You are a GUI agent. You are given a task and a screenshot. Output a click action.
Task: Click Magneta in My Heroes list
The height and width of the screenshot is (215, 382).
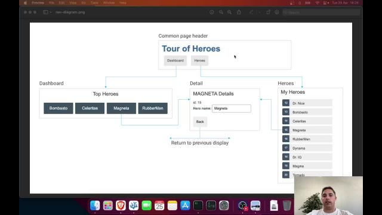click(x=307, y=130)
